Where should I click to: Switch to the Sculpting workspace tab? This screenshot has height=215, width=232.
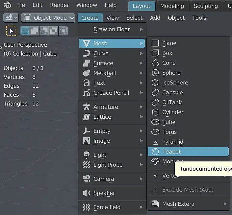[x=206, y=6]
